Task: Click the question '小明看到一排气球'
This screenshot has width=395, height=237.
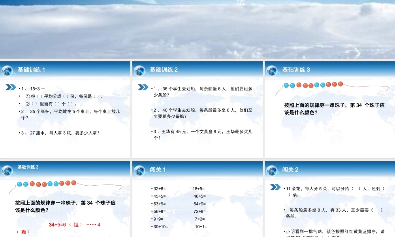Action: [335, 233]
